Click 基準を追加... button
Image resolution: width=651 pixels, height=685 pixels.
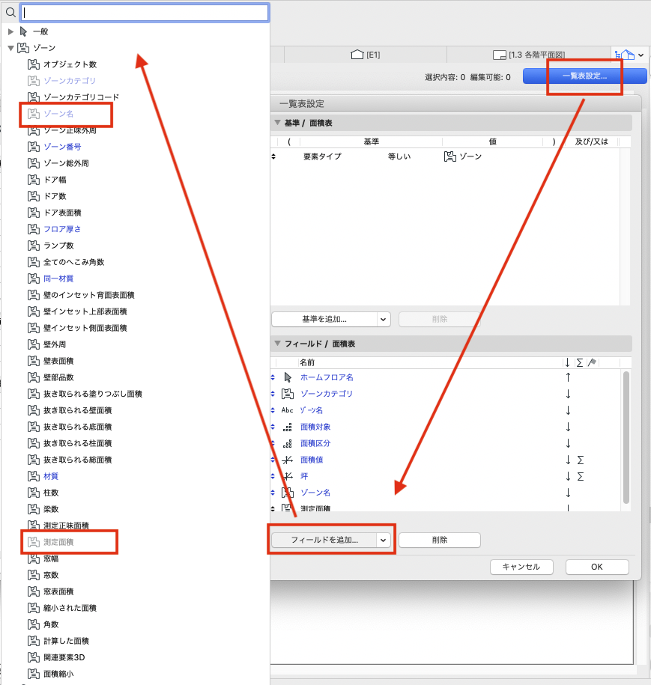(324, 320)
